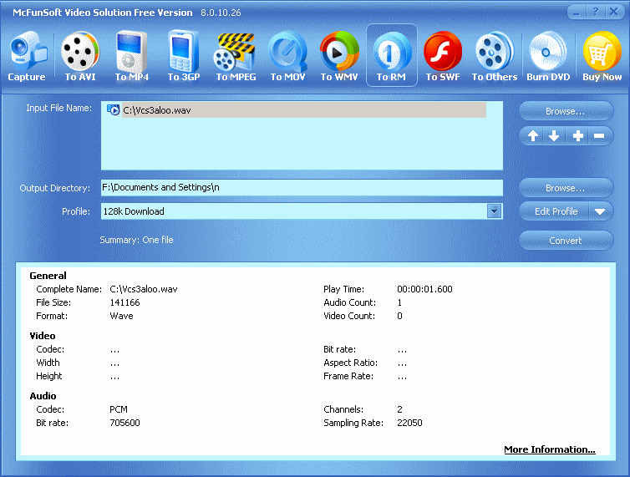Click the Sampling Rate value 22050
630x477 pixels.
409,423
